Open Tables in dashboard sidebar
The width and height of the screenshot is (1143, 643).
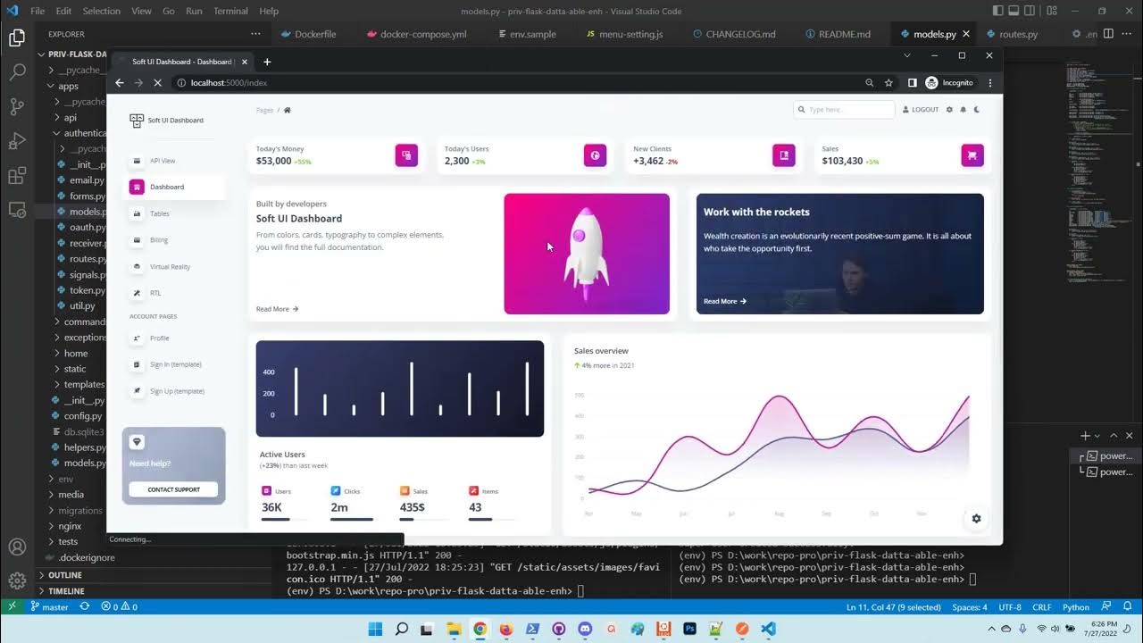[159, 213]
